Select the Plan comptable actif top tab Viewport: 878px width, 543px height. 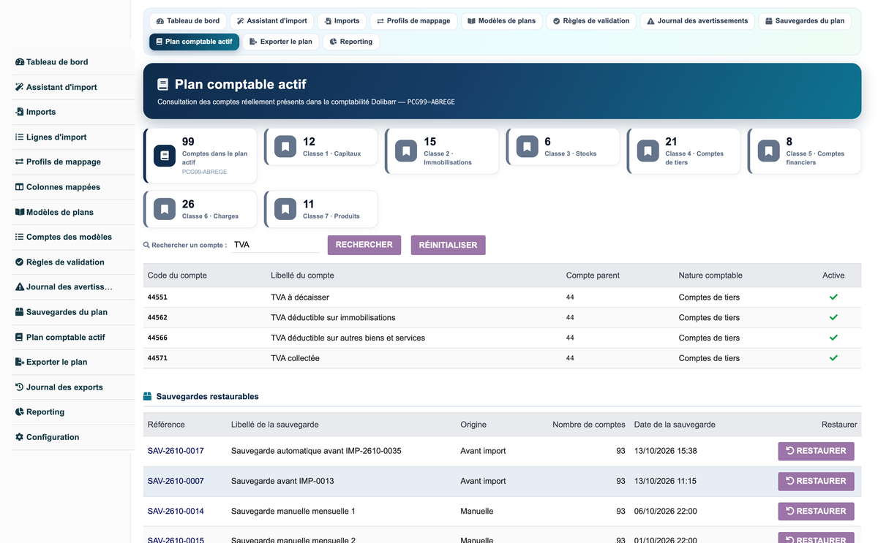click(194, 42)
